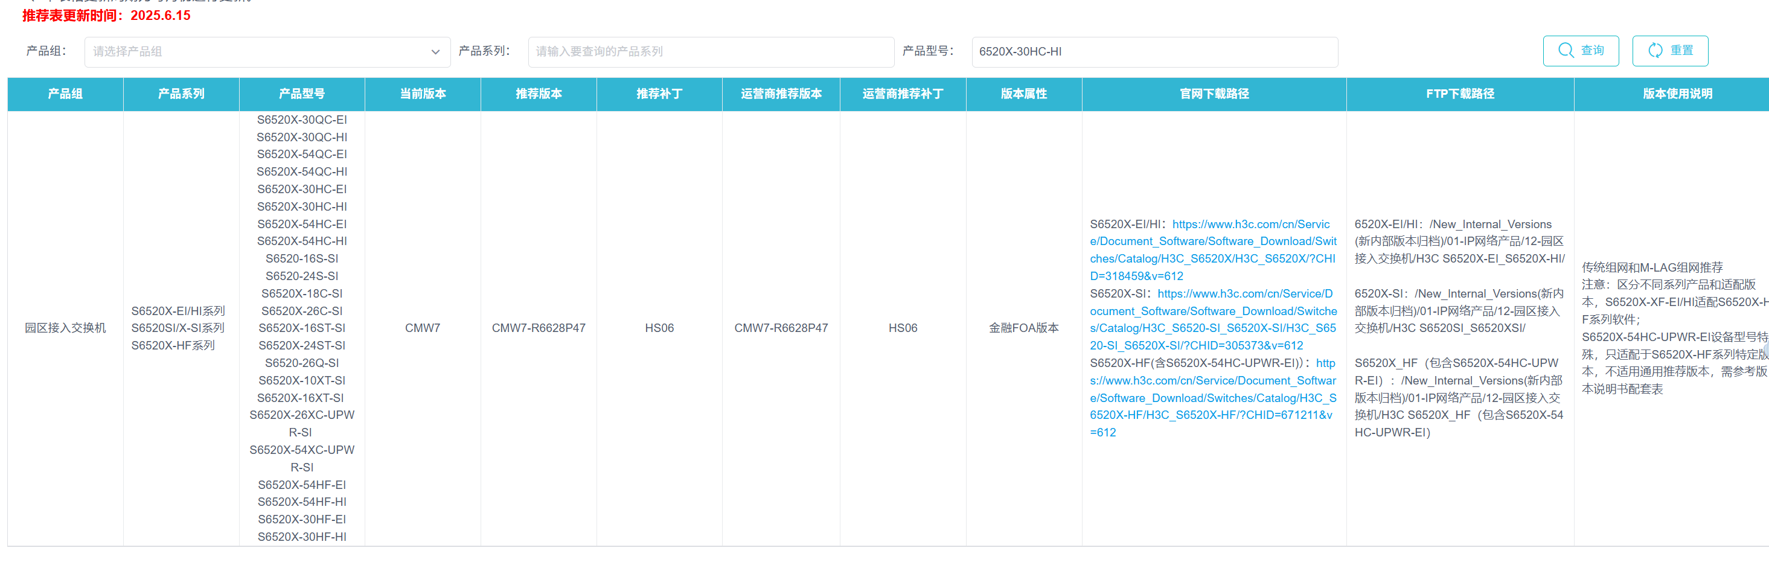Click model S6520X-16ST-SI in the list
This screenshot has width=1769, height=565.
point(302,328)
